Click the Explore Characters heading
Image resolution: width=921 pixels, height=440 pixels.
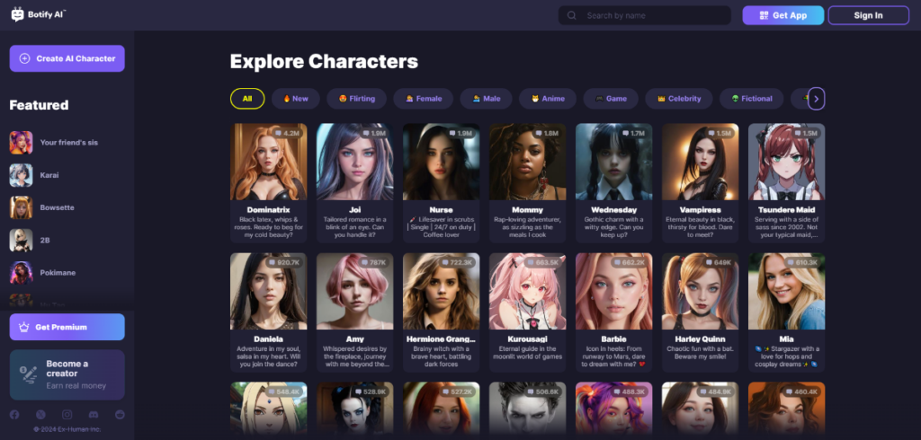pos(324,61)
